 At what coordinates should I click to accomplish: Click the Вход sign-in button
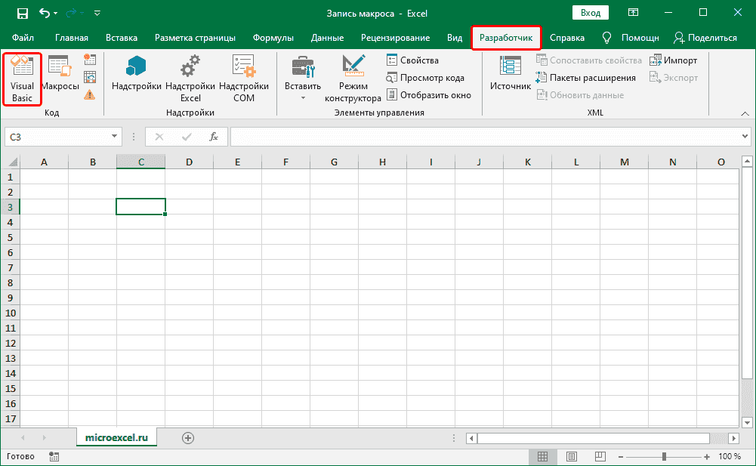coord(590,12)
